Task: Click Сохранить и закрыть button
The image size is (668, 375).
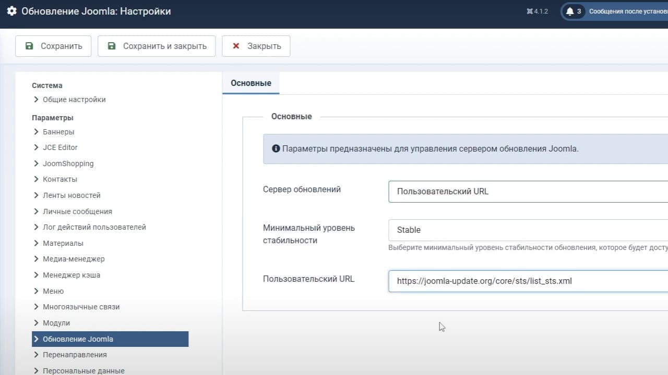Action: (x=157, y=46)
